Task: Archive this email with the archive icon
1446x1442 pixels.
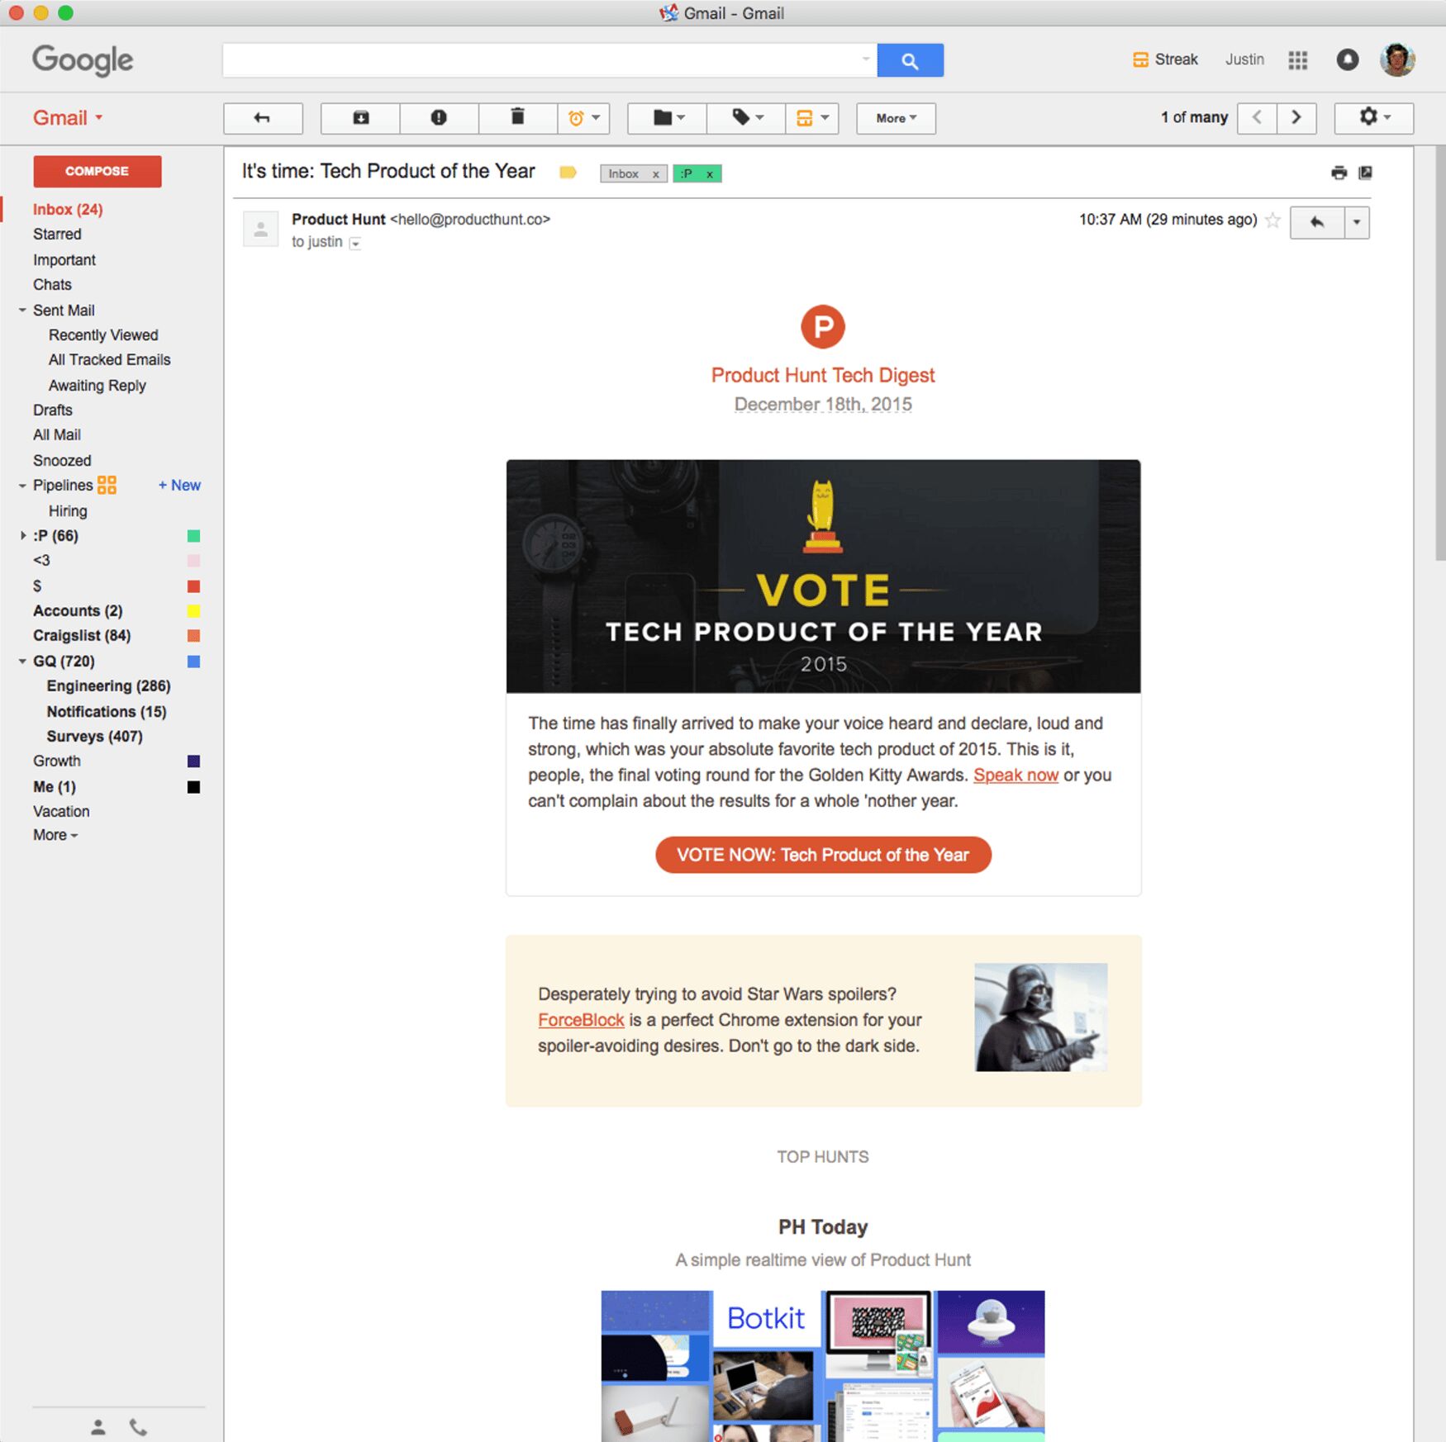Action: (x=360, y=118)
